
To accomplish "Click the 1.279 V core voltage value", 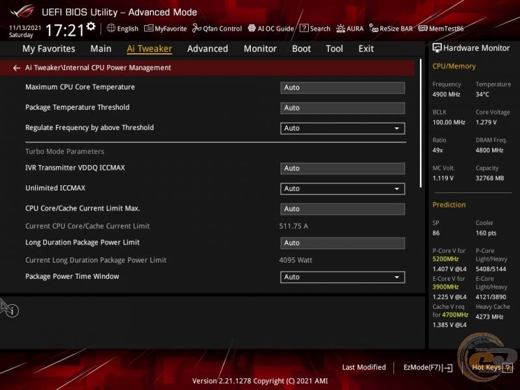I will (x=486, y=122).
